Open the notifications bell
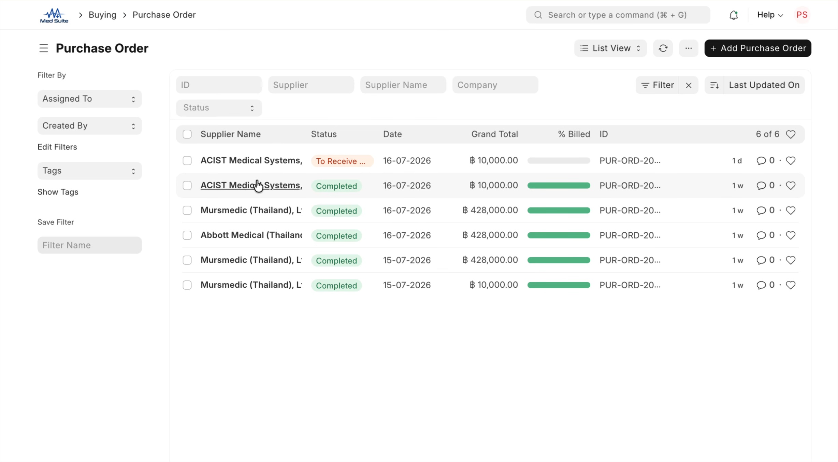This screenshot has width=838, height=462. point(734,15)
